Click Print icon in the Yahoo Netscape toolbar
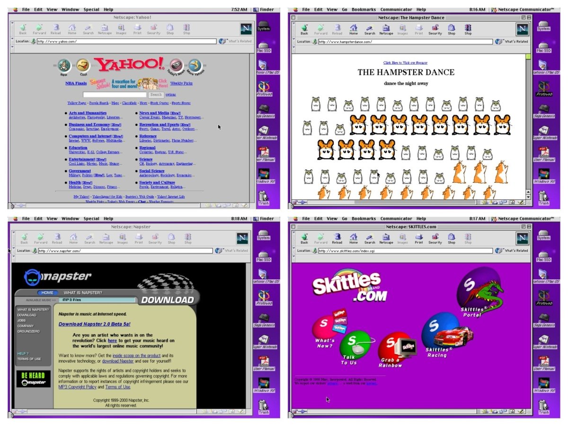The width and height of the screenshot is (568, 426). [137, 29]
